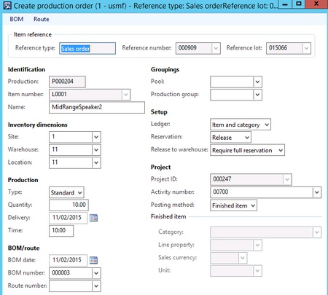Click the BOM date field
Image resolution: width=328 pixels, height=295 pixels.
coord(68,260)
